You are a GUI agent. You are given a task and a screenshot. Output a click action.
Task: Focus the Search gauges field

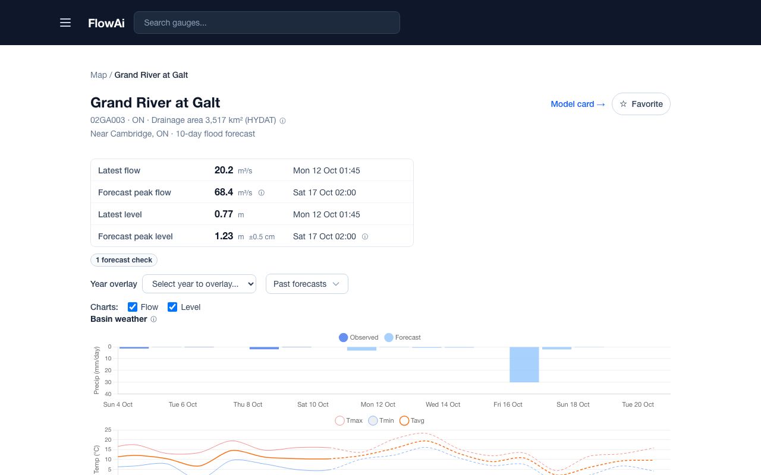(267, 23)
